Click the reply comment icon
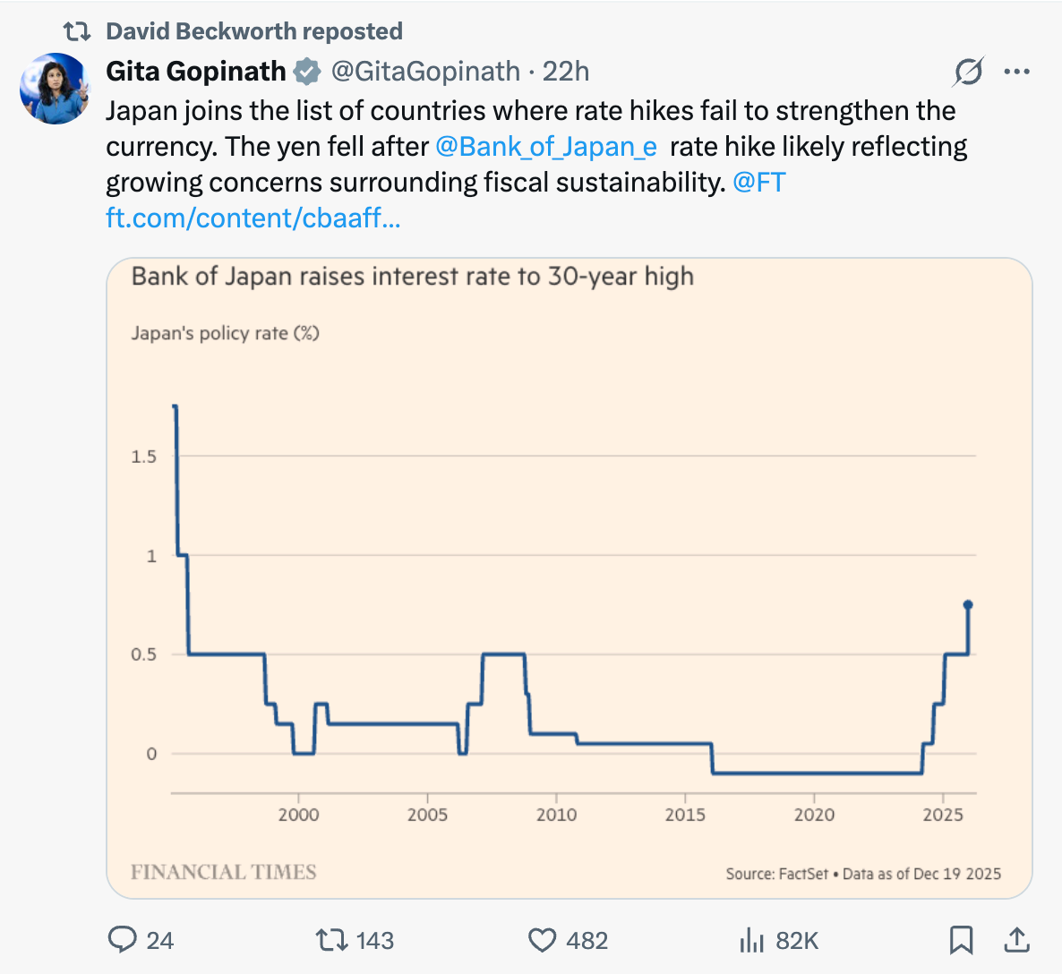The height and width of the screenshot is (974, 1062). click(x=123, y=940)
